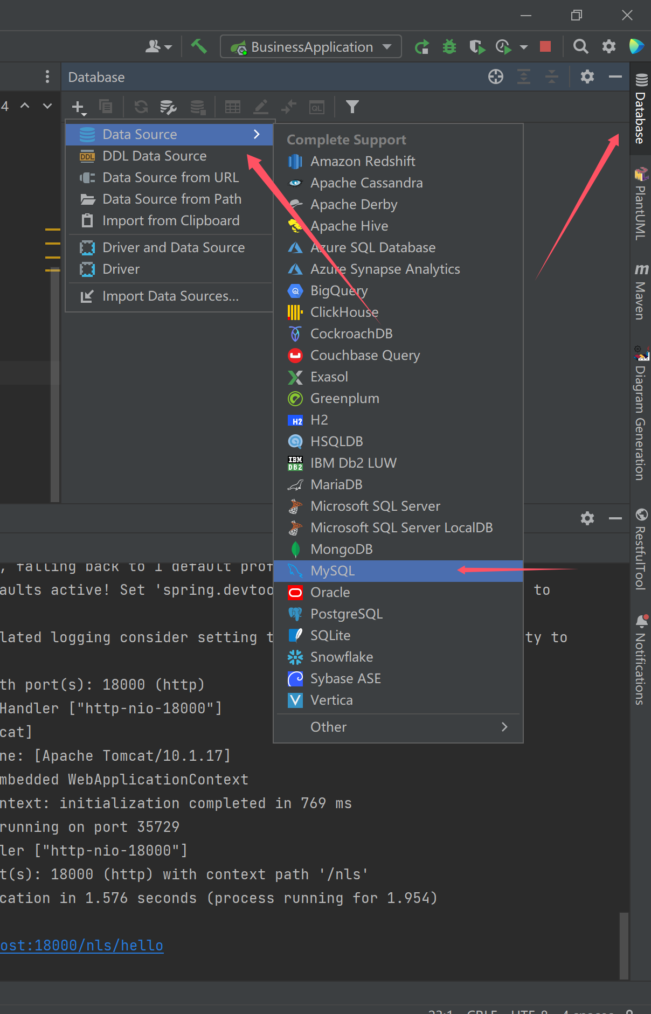Select Microsoft SQL Server LocalDB
Screen dimensions: 651x1014
point(398,527)
